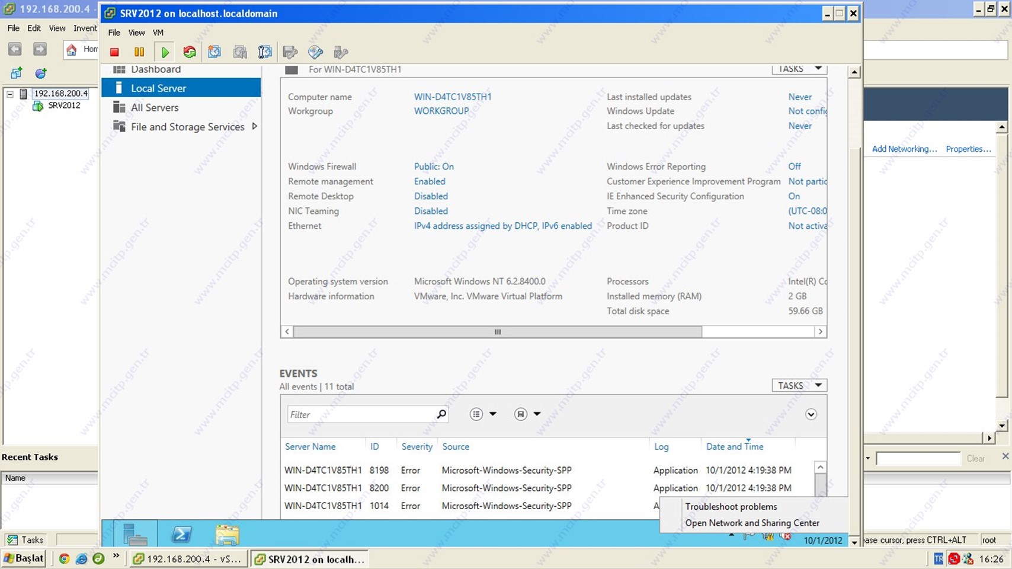This screenshot has height=569, width=1012.
Task: Sort events by the Severity column header
Action: pos(417,446)
